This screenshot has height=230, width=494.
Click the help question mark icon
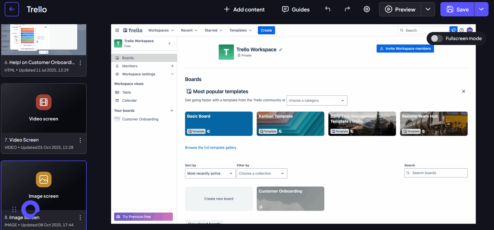[x=461, y=30]
